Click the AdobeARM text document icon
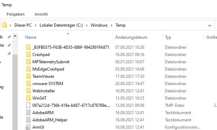Screen dimensions: 217x130 [28, 112]
